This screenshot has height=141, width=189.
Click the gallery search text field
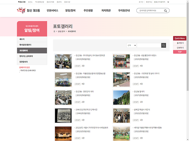[149, 45]
